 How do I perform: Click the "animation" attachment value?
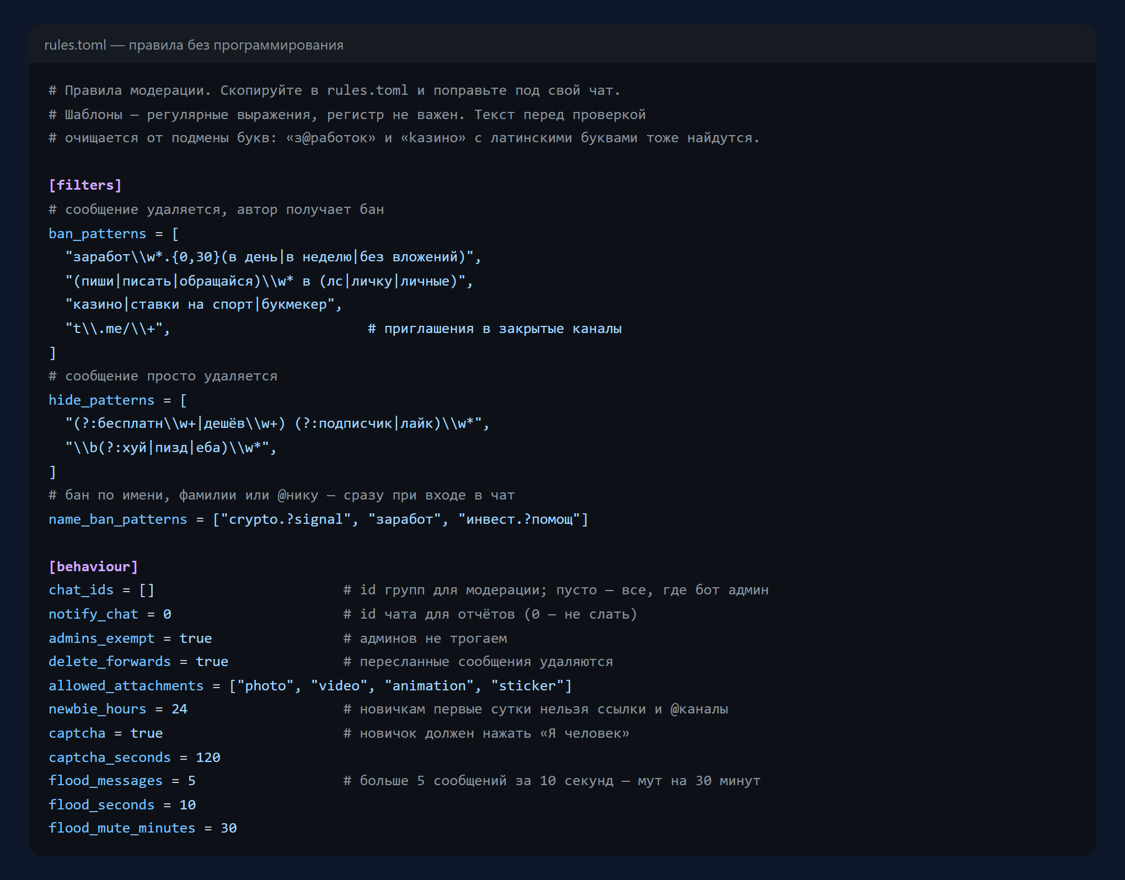coord(428,686)
